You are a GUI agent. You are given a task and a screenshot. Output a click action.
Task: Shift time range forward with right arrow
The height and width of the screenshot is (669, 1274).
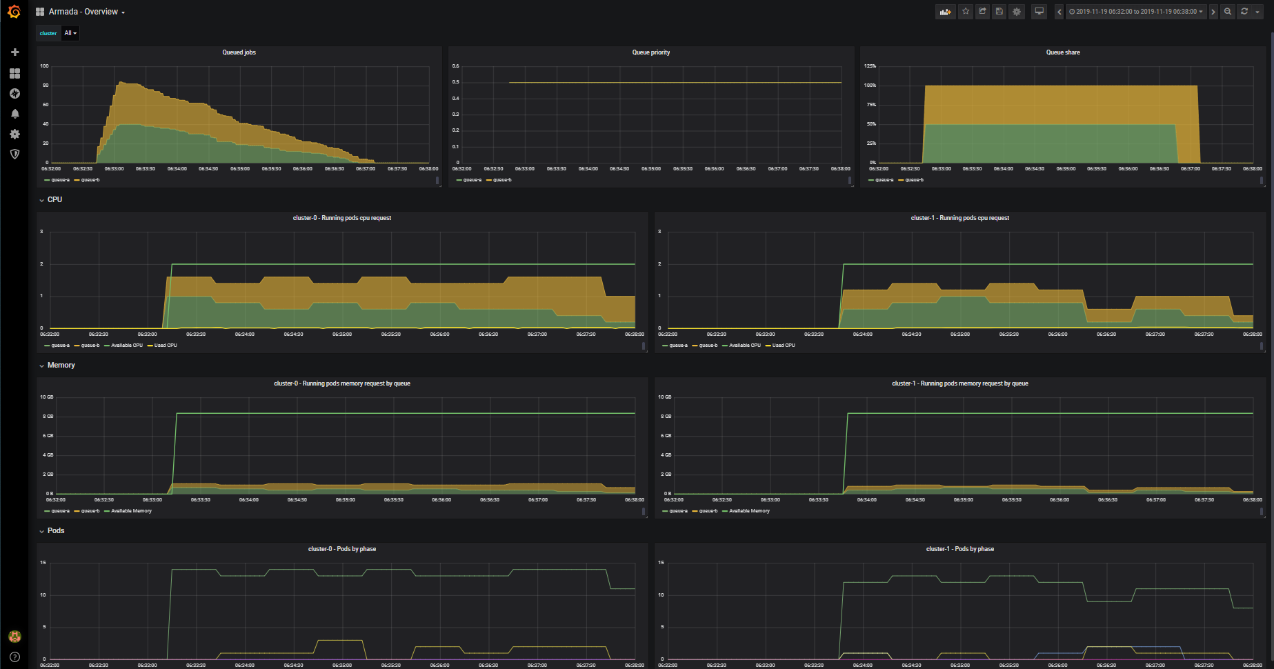[1213, 12]
